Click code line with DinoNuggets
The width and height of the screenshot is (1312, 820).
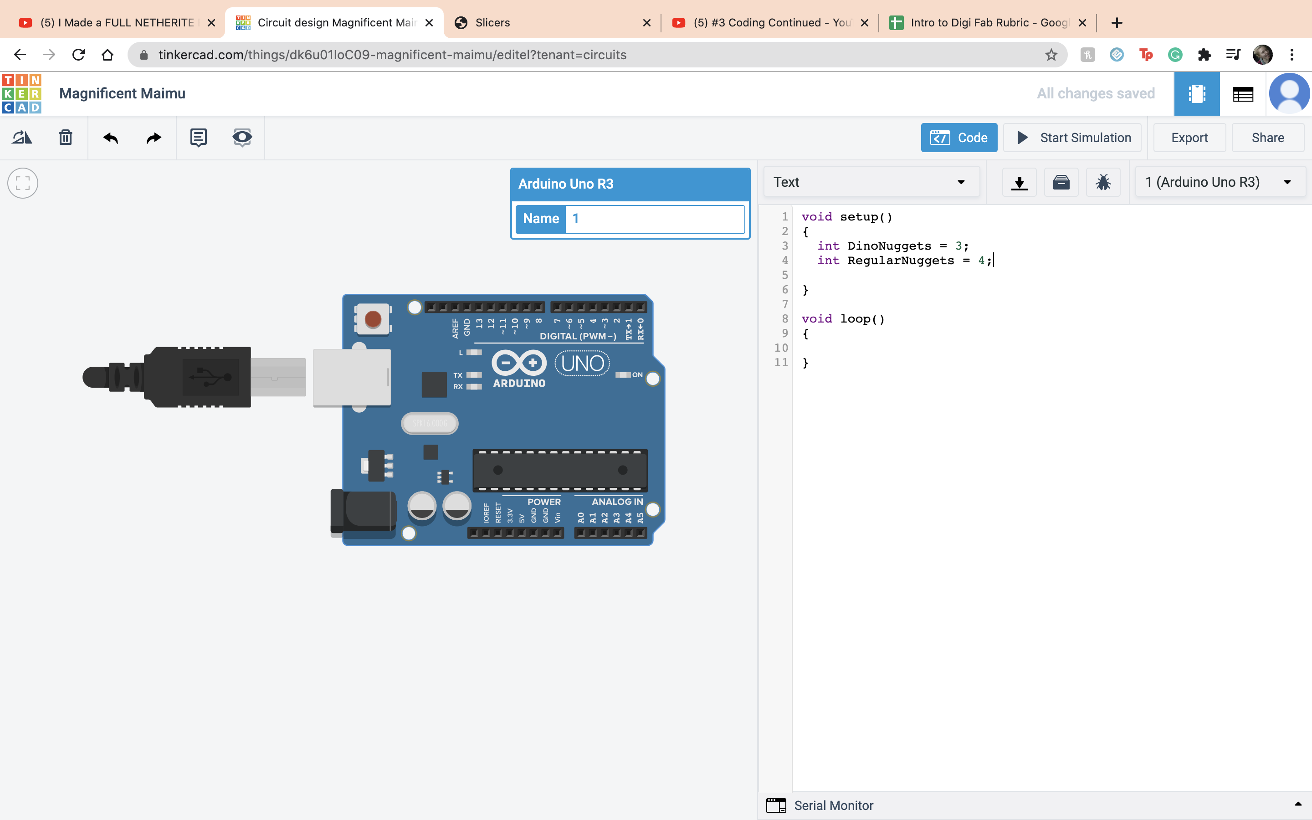(893, 246)
